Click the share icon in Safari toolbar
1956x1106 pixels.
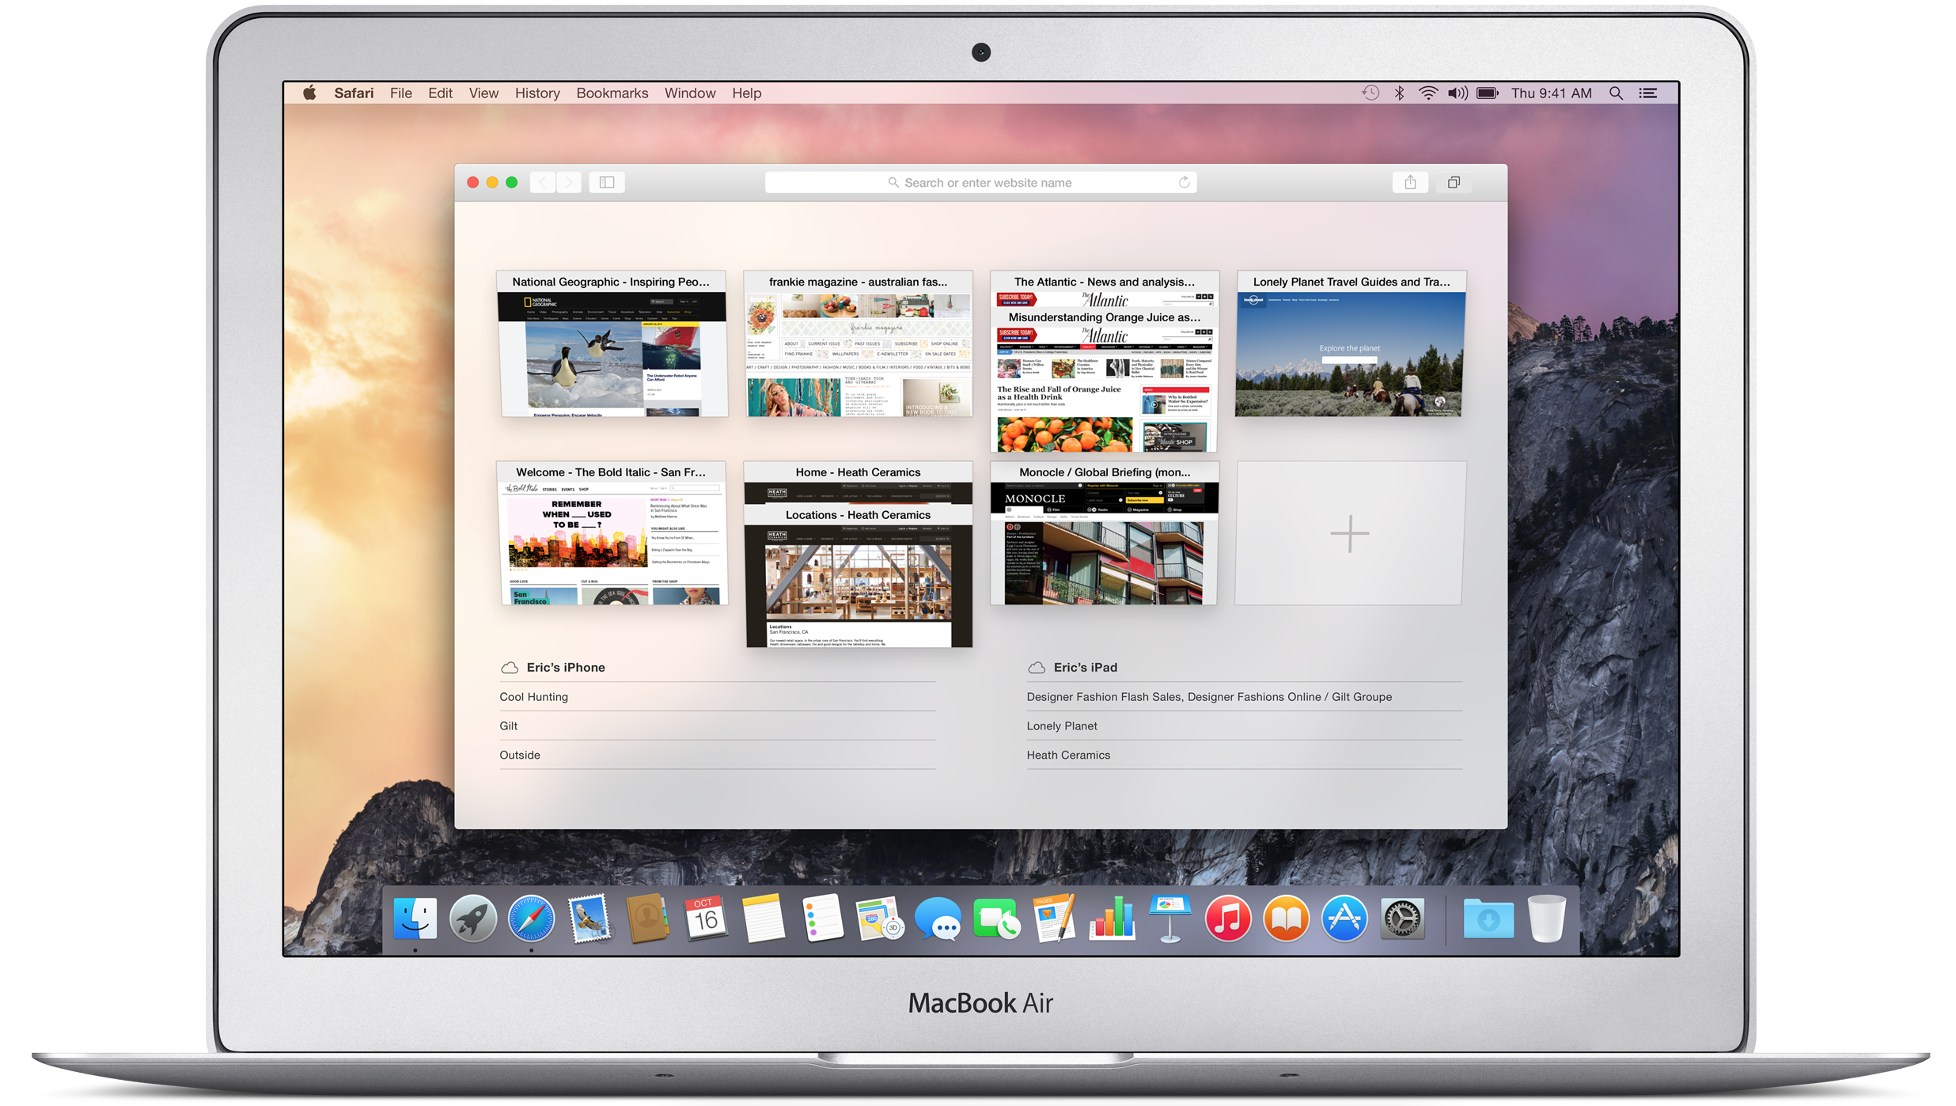[1411, 183]
